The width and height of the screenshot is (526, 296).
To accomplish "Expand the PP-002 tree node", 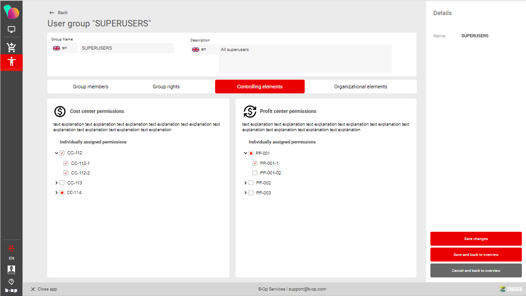I will [245, 183].
